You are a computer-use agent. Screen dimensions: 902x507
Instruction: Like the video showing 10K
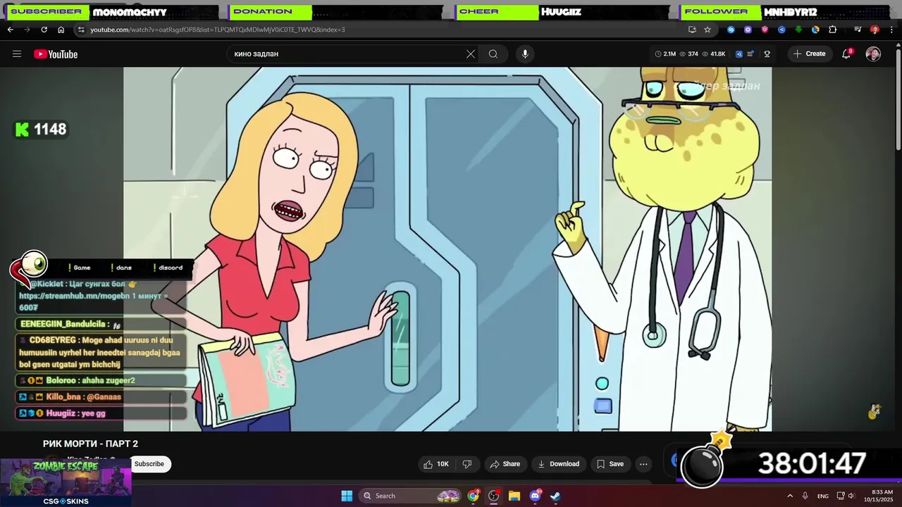435,464
